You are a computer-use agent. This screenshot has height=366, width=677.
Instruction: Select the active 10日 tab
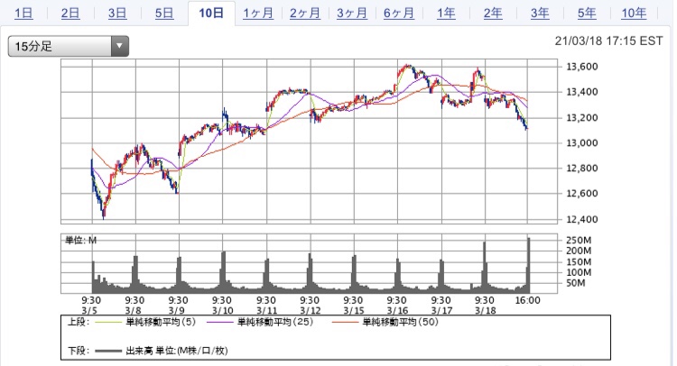(x=211, y=14)
